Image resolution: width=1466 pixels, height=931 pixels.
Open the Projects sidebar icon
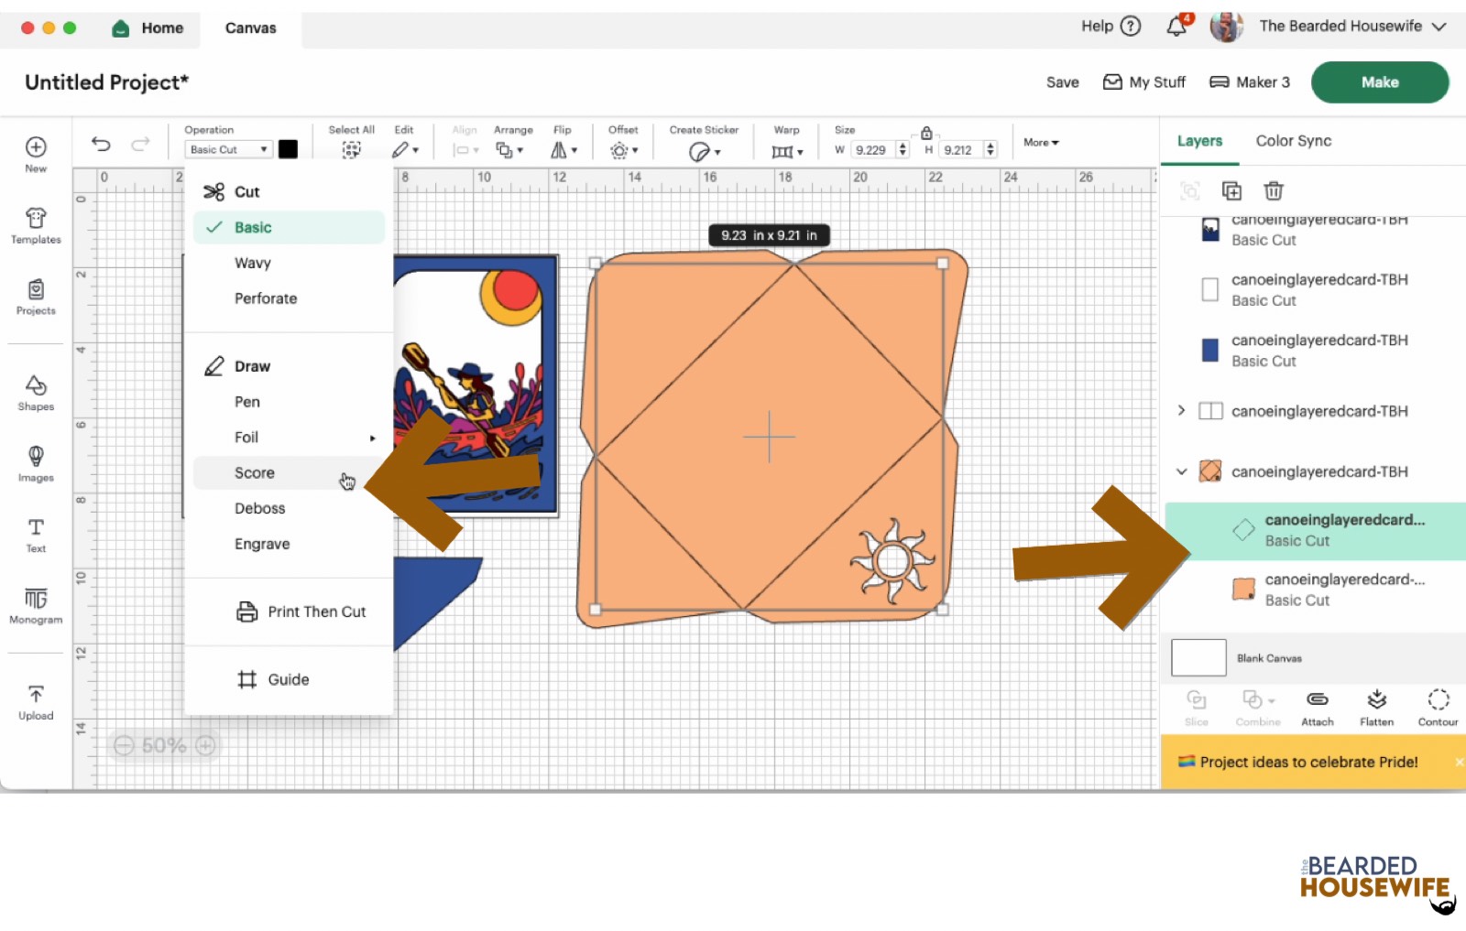(36, 297)
